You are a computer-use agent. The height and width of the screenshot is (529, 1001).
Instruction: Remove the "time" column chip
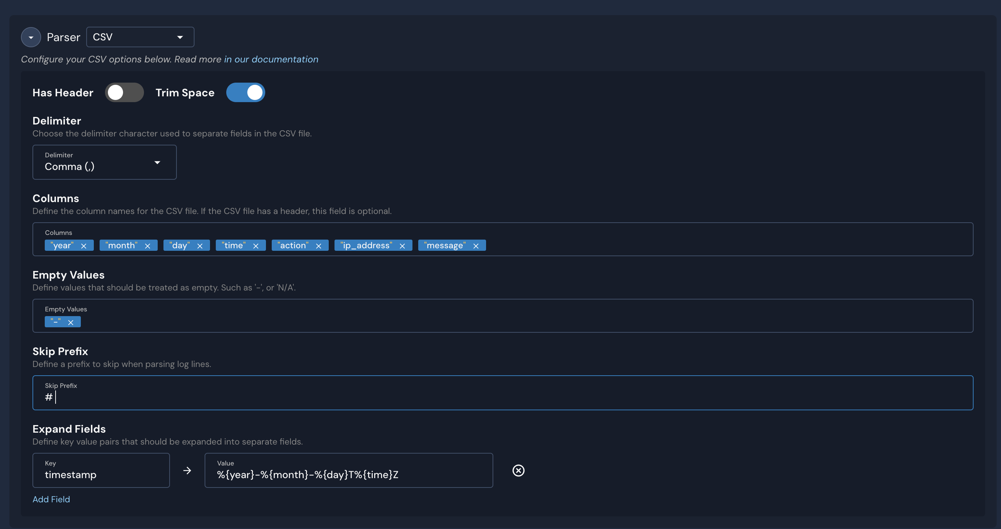click(x=256, y=246)
